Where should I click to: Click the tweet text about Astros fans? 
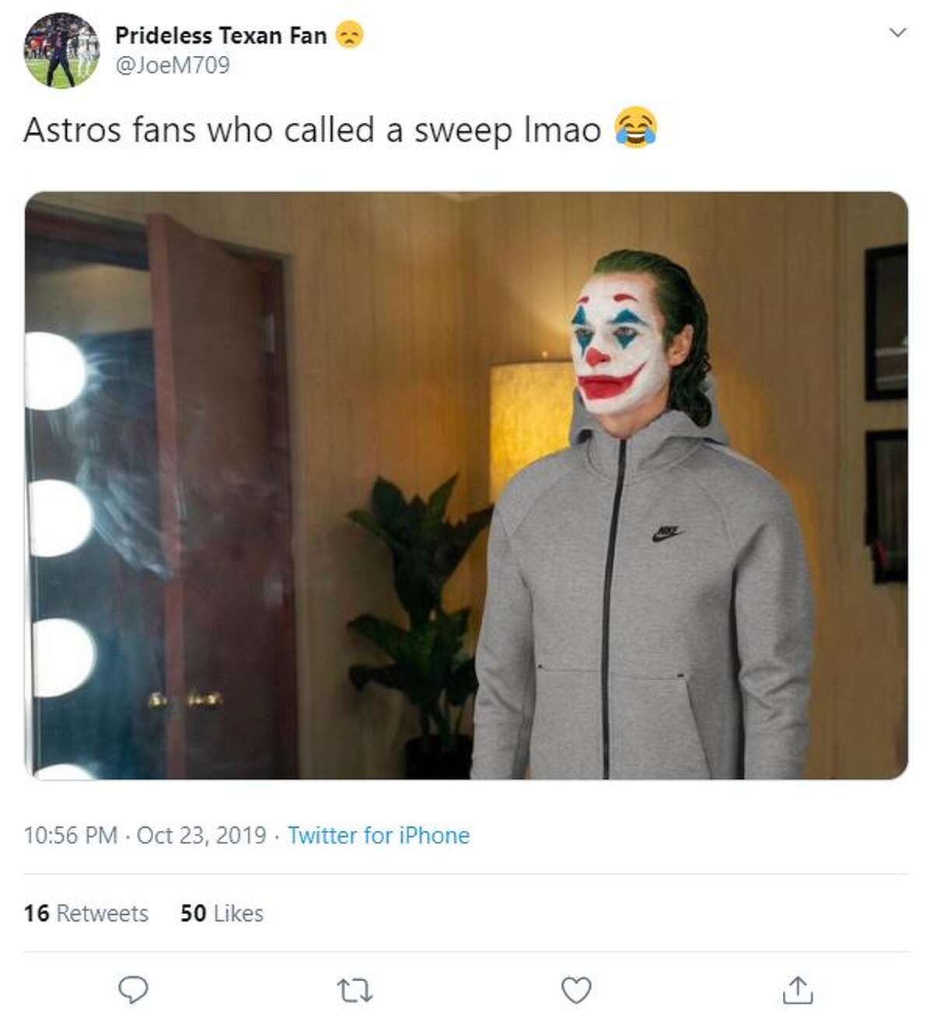pyautogui.click(x=313, y=130)
